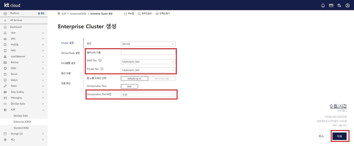Click the kt cloud logo
This screenshot has width=354, height=146.
(12, 5)
